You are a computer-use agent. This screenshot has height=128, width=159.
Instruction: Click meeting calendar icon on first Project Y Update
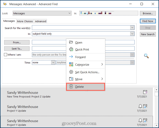click(145, 106)
